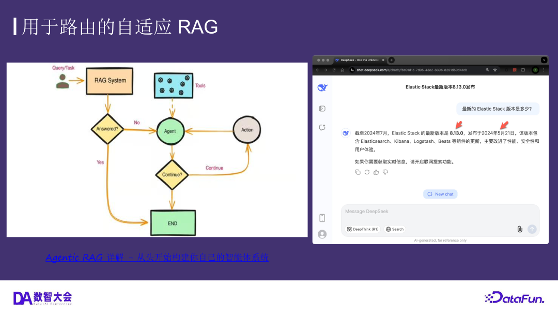Click the bold 8.13.0 version text
The image size is (558, 314).
(456, 133)
